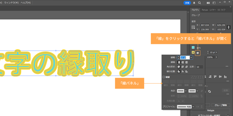Viewport: 233px width, 116px height.
Task: Choose the miter join corner shape
Action: coord(179,67)
